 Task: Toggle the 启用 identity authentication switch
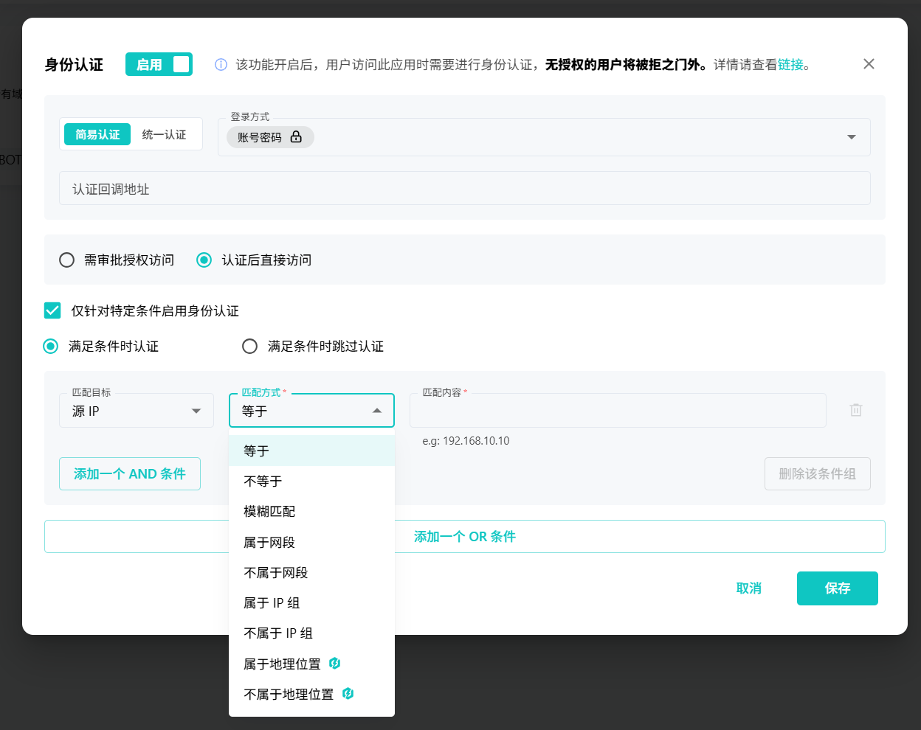click(x=159, y=64)
